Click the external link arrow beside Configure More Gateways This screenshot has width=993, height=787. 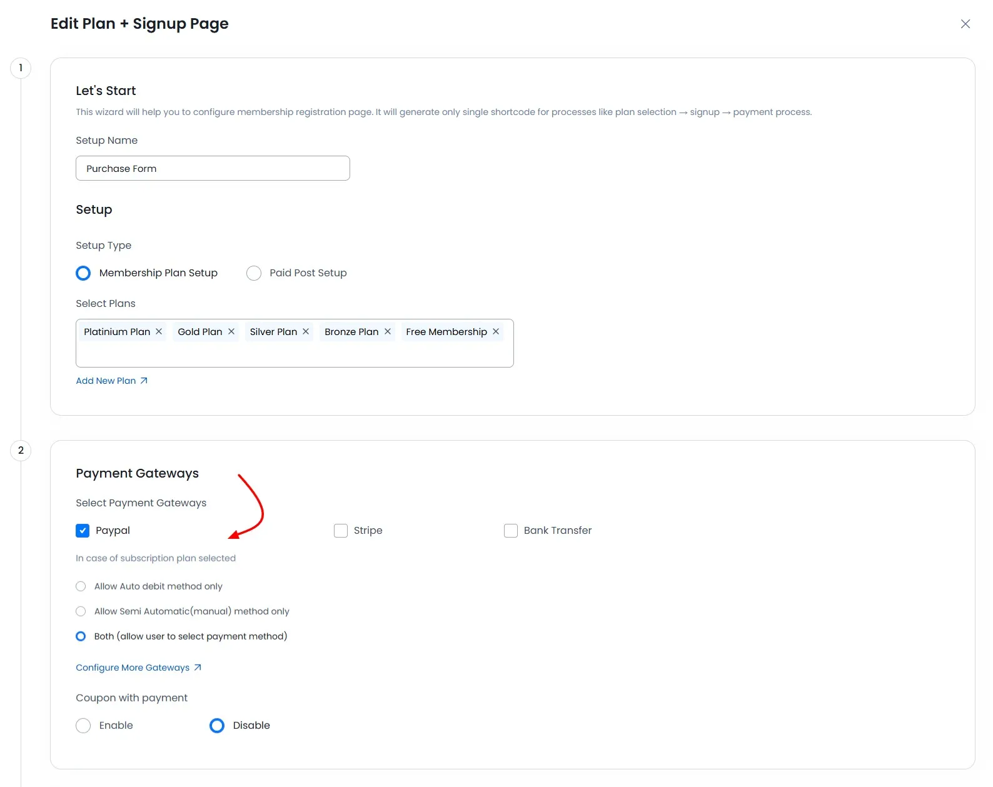coord(198,667)
